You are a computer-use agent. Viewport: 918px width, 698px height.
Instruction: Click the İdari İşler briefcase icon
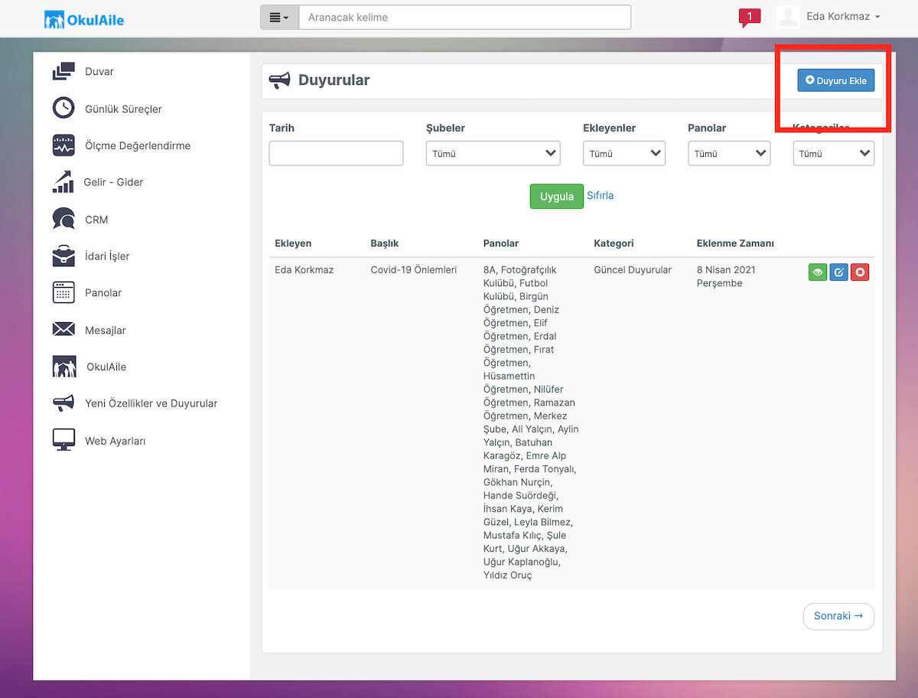tap(63, 256)
